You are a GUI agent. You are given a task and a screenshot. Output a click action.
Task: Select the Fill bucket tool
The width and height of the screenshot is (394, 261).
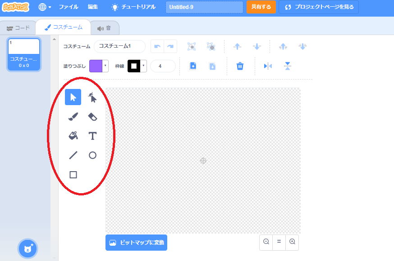tap(73, 136)
